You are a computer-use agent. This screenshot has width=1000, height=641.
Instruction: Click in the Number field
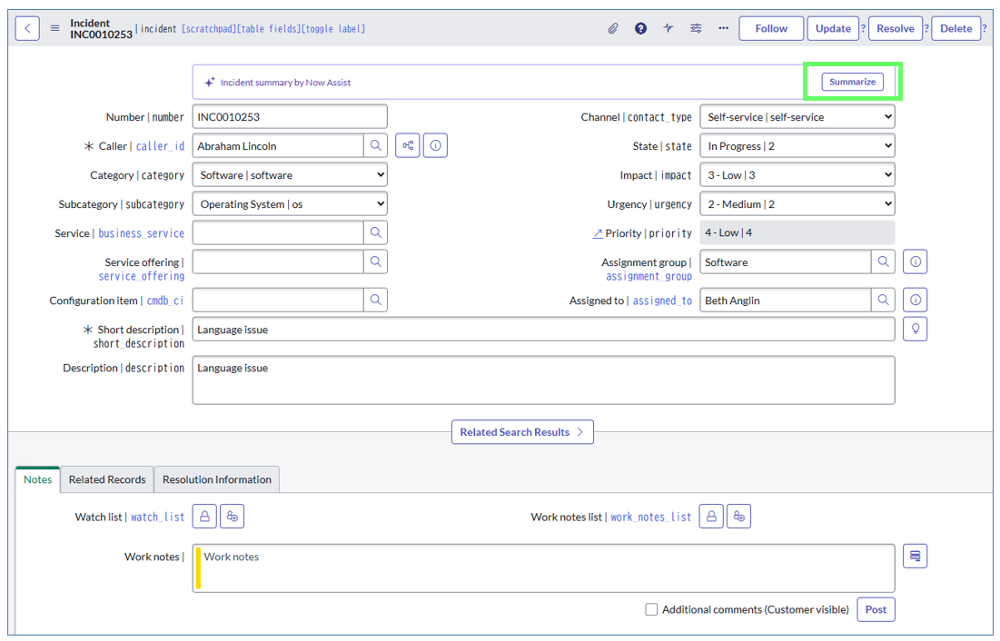[290, 117]
